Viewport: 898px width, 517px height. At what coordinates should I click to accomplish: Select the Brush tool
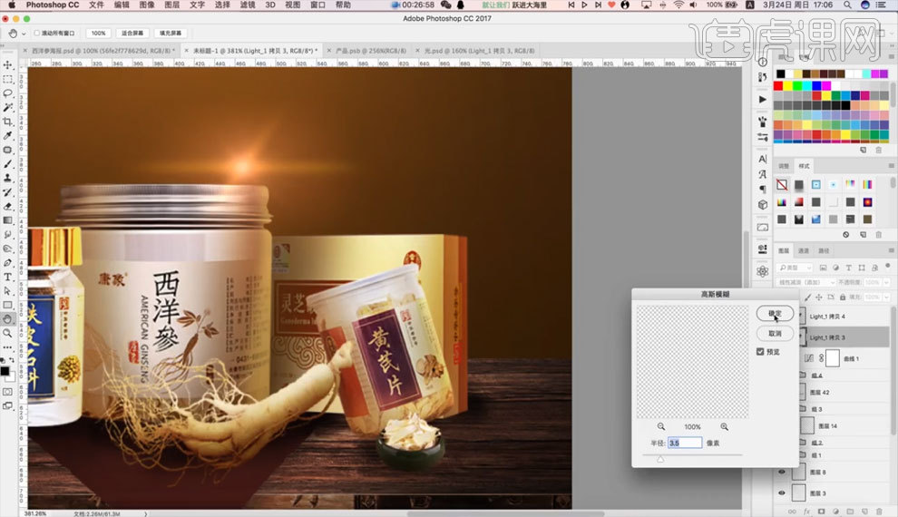(x=8, y=164)
